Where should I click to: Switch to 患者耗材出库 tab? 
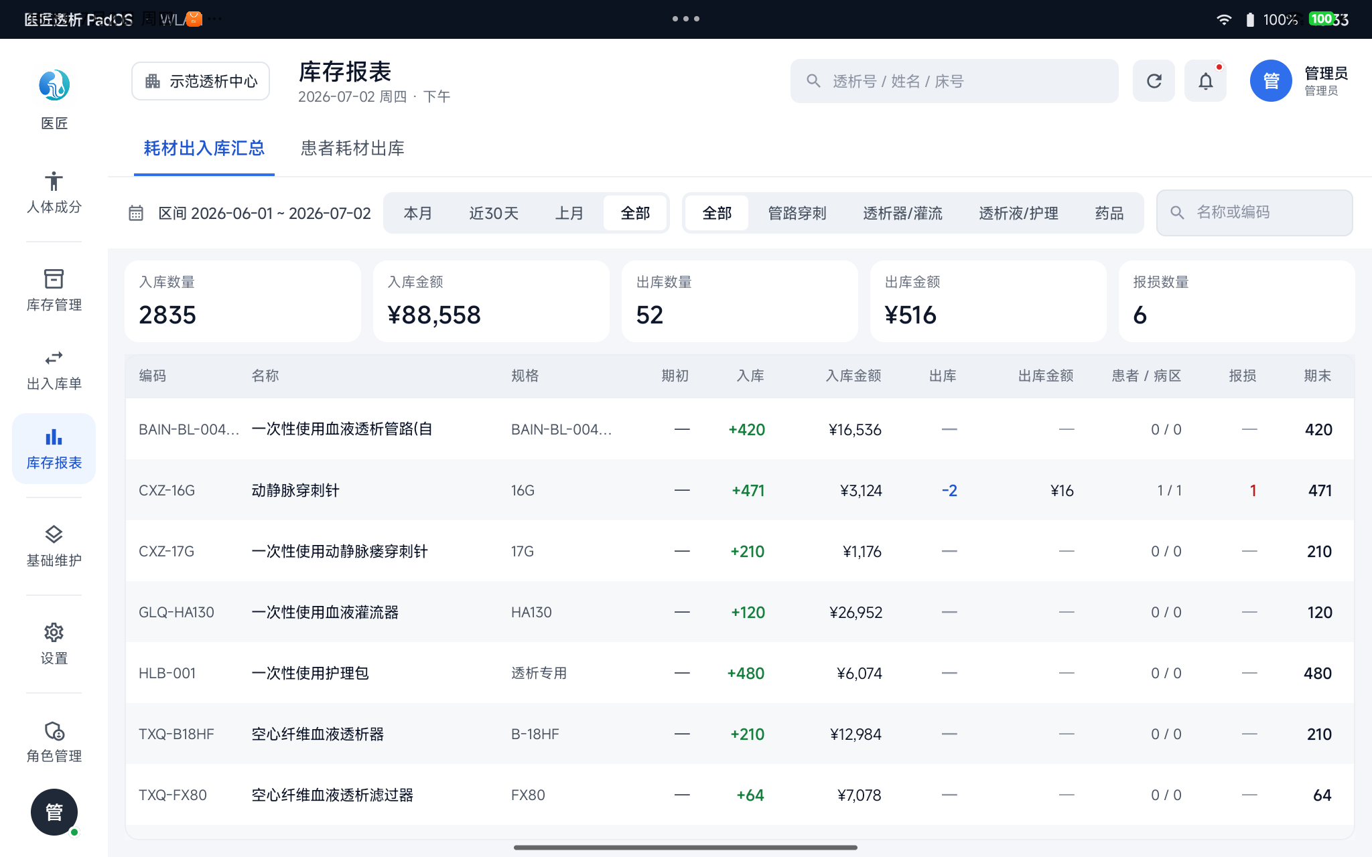(352, 148)
